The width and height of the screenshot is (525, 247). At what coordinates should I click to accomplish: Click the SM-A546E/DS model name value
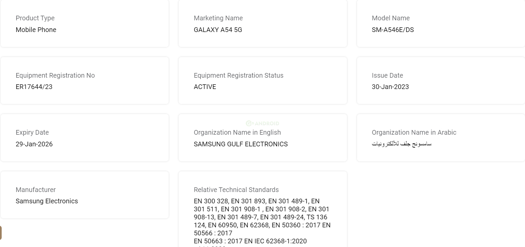[393, 30]
